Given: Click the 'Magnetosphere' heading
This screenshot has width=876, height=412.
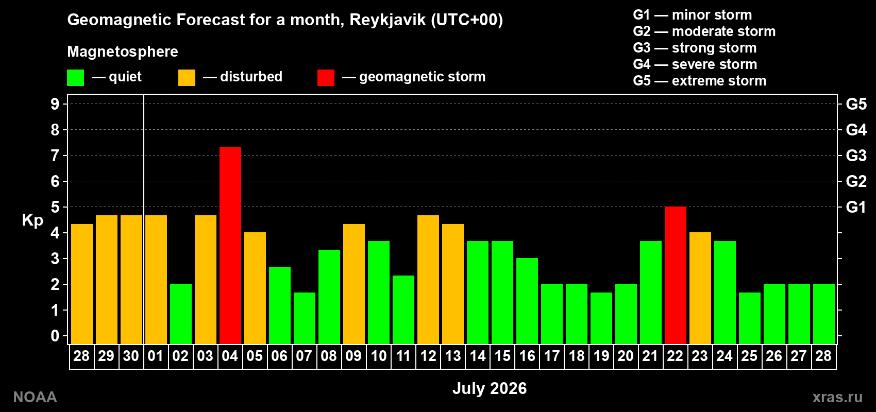Looking at the screenshot, I should coord(123,51).
